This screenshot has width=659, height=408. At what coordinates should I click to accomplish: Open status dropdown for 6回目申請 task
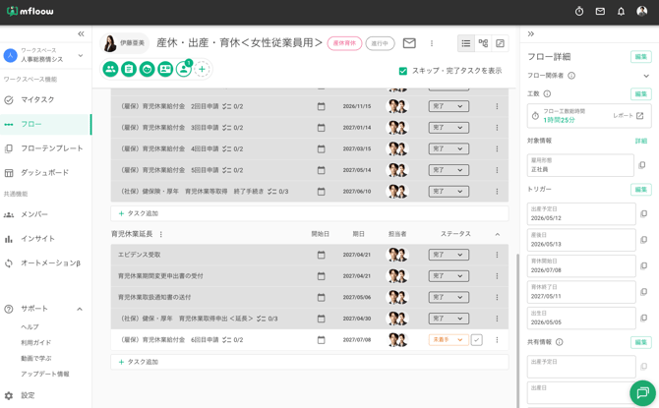click(449, 340)
